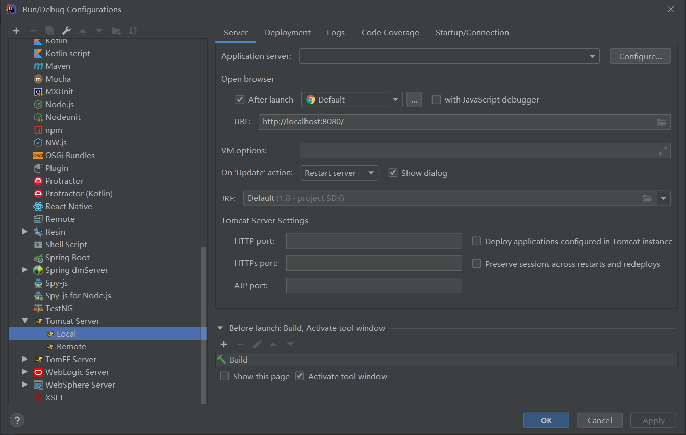Select the Server tab
The width and height of the screenshot is (686, 435).
236,32
